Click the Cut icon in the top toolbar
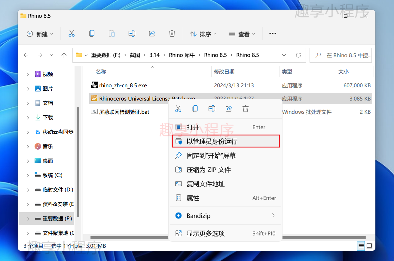394x261 pixels. pos(72,34)
